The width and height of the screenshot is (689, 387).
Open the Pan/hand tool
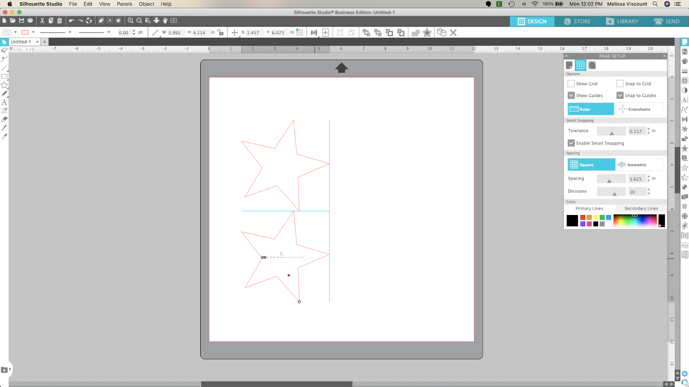click(165, 20)
